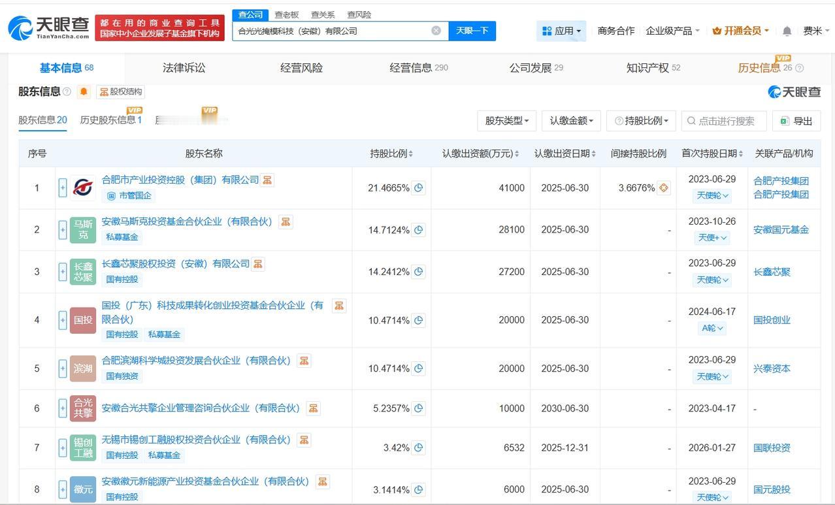
Task: Export shareholder list via the 导出 icon
Action: pos(783,121)
